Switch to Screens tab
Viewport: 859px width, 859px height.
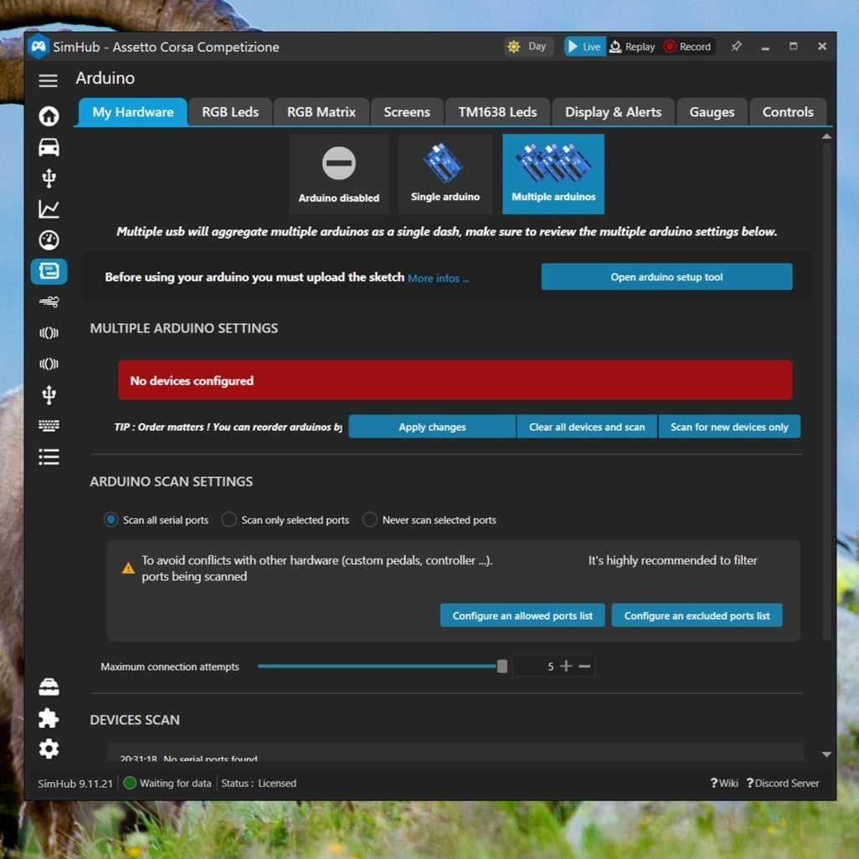tap(407, 112)
